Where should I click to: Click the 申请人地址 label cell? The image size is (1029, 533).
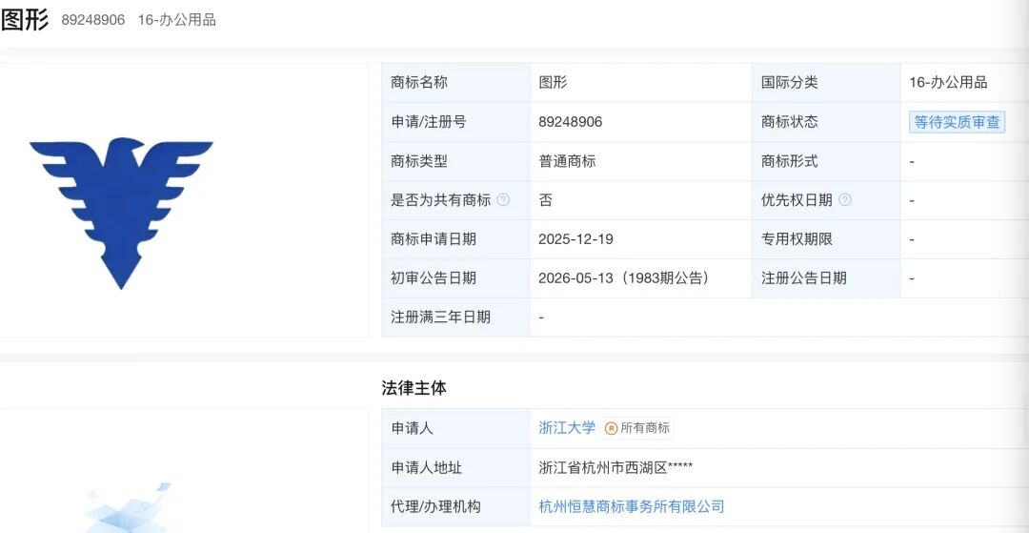[x=456, y=467]
